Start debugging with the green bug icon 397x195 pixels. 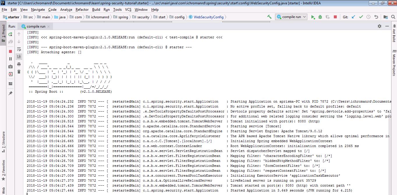[x=320, y=17]
